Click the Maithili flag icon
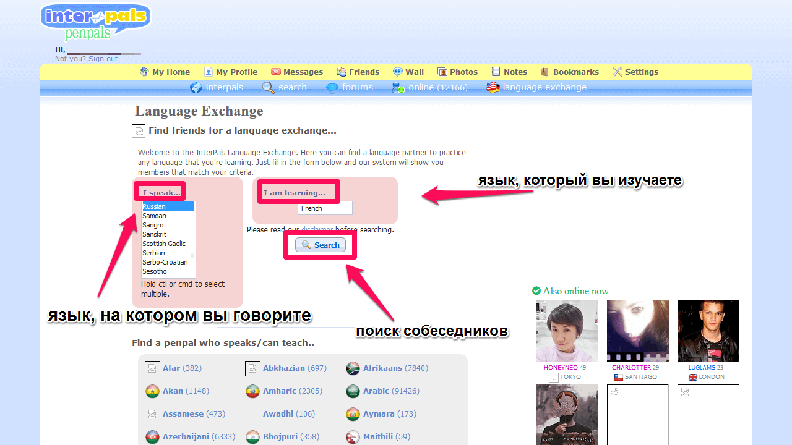The image size is (792, 445). pyautogui.click(x=353, y=437)
